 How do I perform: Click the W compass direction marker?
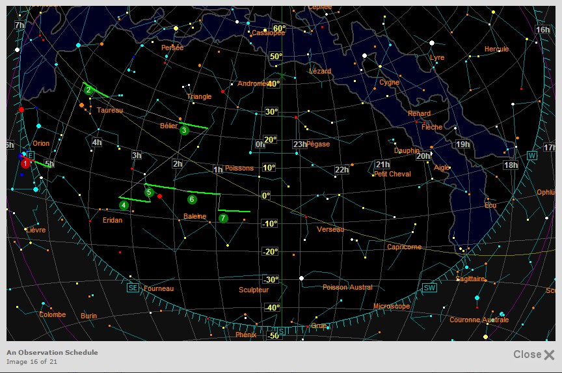click(x=532, y=156)
